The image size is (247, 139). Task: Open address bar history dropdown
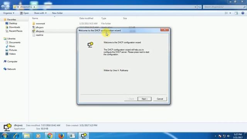tap(195, 7)
